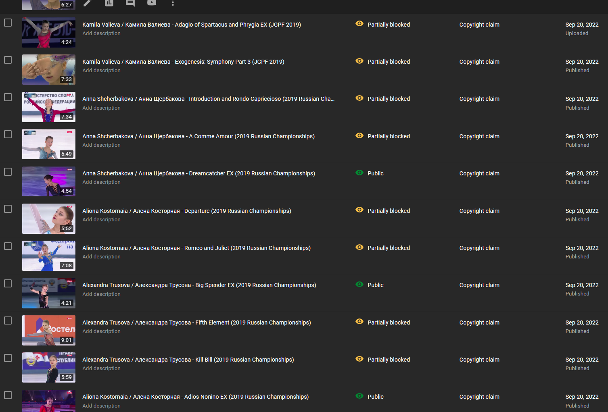Check the box beside Fifth Element video

click(8, 320)
